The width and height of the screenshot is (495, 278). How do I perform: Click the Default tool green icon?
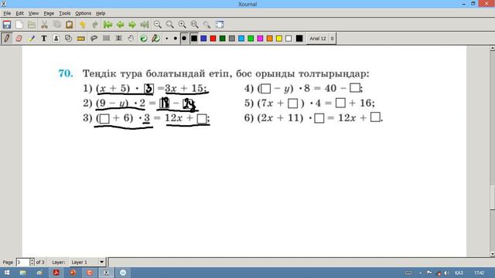(144, 39)
